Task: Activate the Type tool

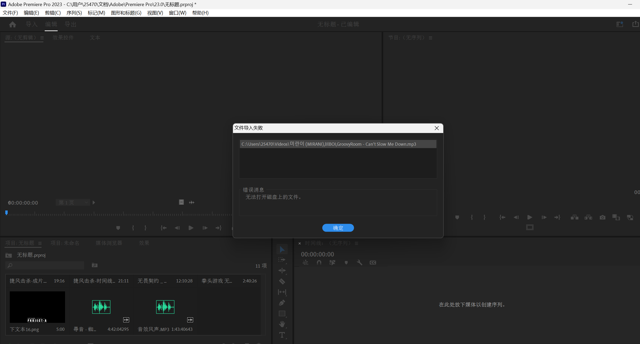Action: 282,335
